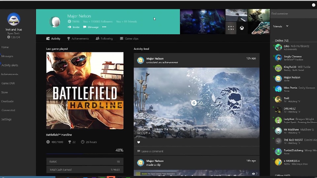317x178 pixels.
Task: Switch to the Game clips tab
Action: click(129, 39)
